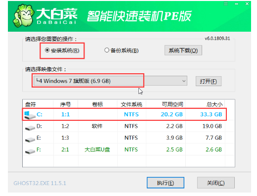This screenshot has width=257, height=196.
Task: Click the 执行(E) button
Action: (166, 183)
